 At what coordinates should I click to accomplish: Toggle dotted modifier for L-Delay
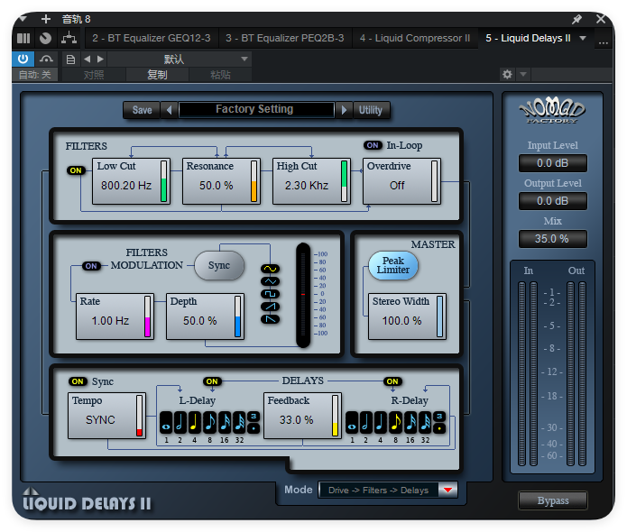(254, 428)
